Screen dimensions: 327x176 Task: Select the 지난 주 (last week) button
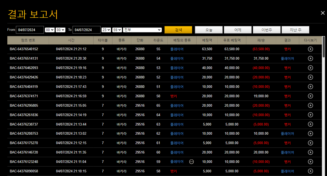pos(296,30)
